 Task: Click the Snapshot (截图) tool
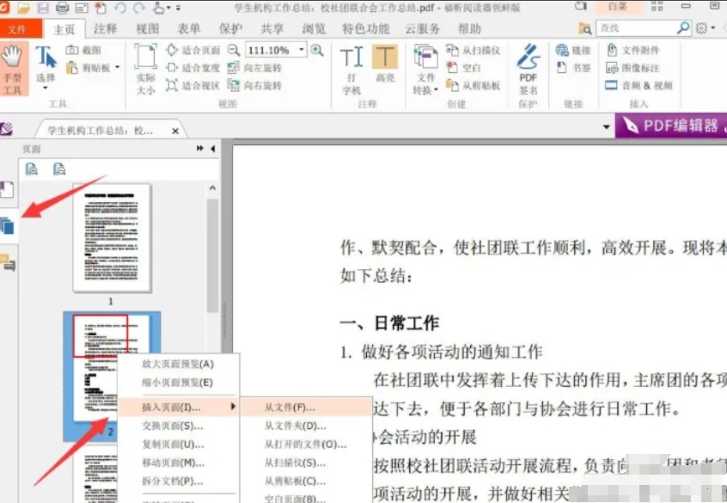point(83,50)
